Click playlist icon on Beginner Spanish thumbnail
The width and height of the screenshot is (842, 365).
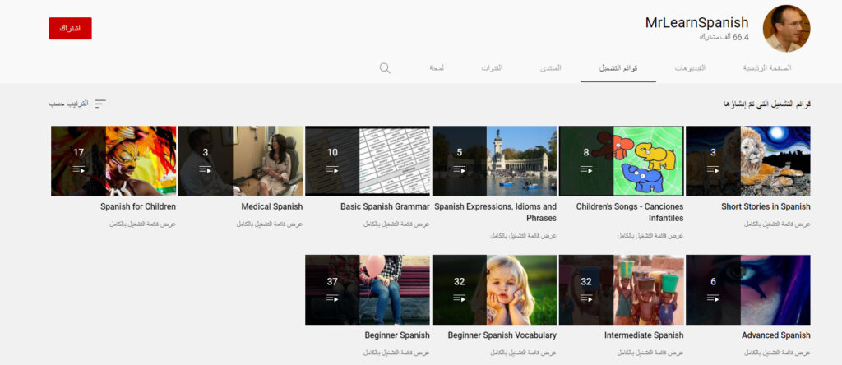[x=332, y=298]
